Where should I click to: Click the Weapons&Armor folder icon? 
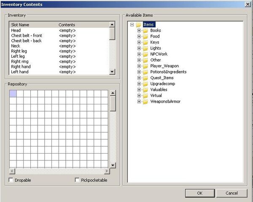pos(145,101)
